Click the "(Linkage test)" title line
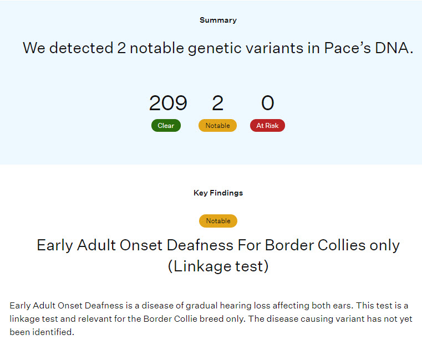This screenshot has width=422, height=350. pyautogui.click(x=218, y=266)
